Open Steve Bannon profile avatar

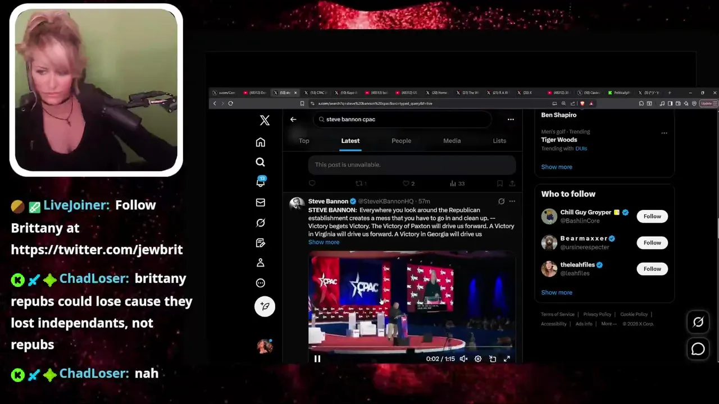pyautogui.click(x=297, y=204)
